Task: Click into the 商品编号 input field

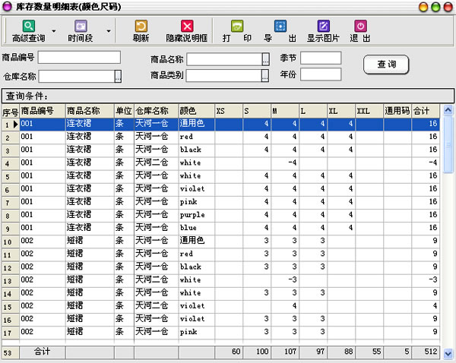Action: [79, 58]
